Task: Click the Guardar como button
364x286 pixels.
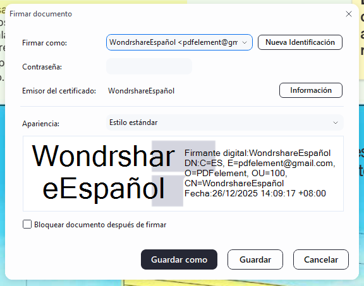Action: tap(179, 259)
